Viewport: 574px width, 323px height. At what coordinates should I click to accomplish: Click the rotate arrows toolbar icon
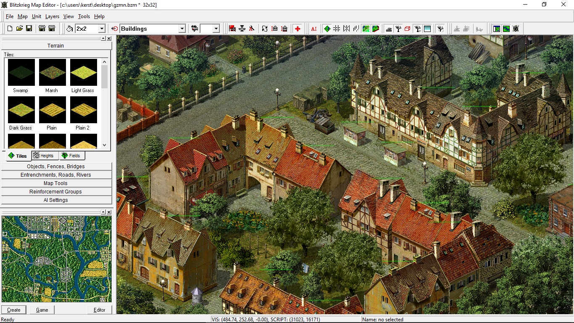pyautogui.click(x=265, y=29)
